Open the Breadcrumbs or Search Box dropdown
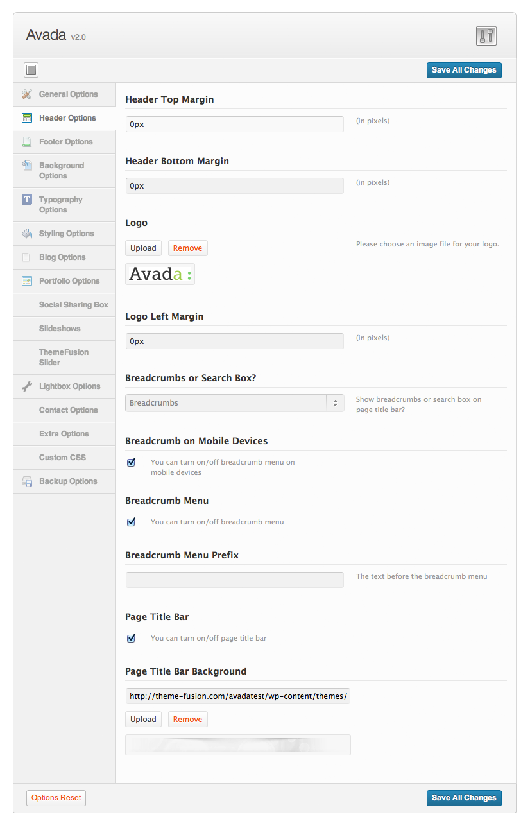The image size is (530, 828). pos(234,403)
